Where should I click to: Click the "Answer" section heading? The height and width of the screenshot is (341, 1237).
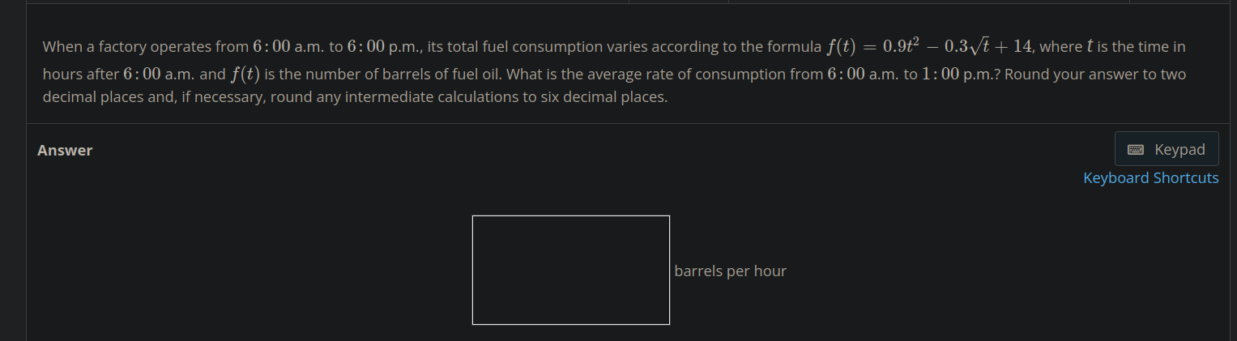tap(65, 151)
